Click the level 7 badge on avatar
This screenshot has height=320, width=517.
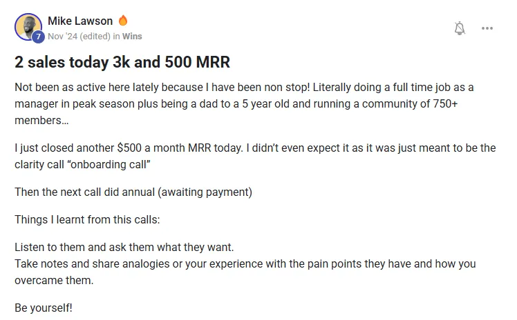point(38,37)
